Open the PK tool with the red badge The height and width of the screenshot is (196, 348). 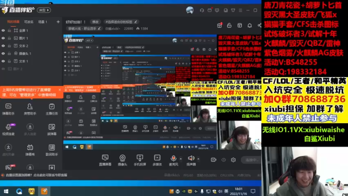click(x=9, y=167)
